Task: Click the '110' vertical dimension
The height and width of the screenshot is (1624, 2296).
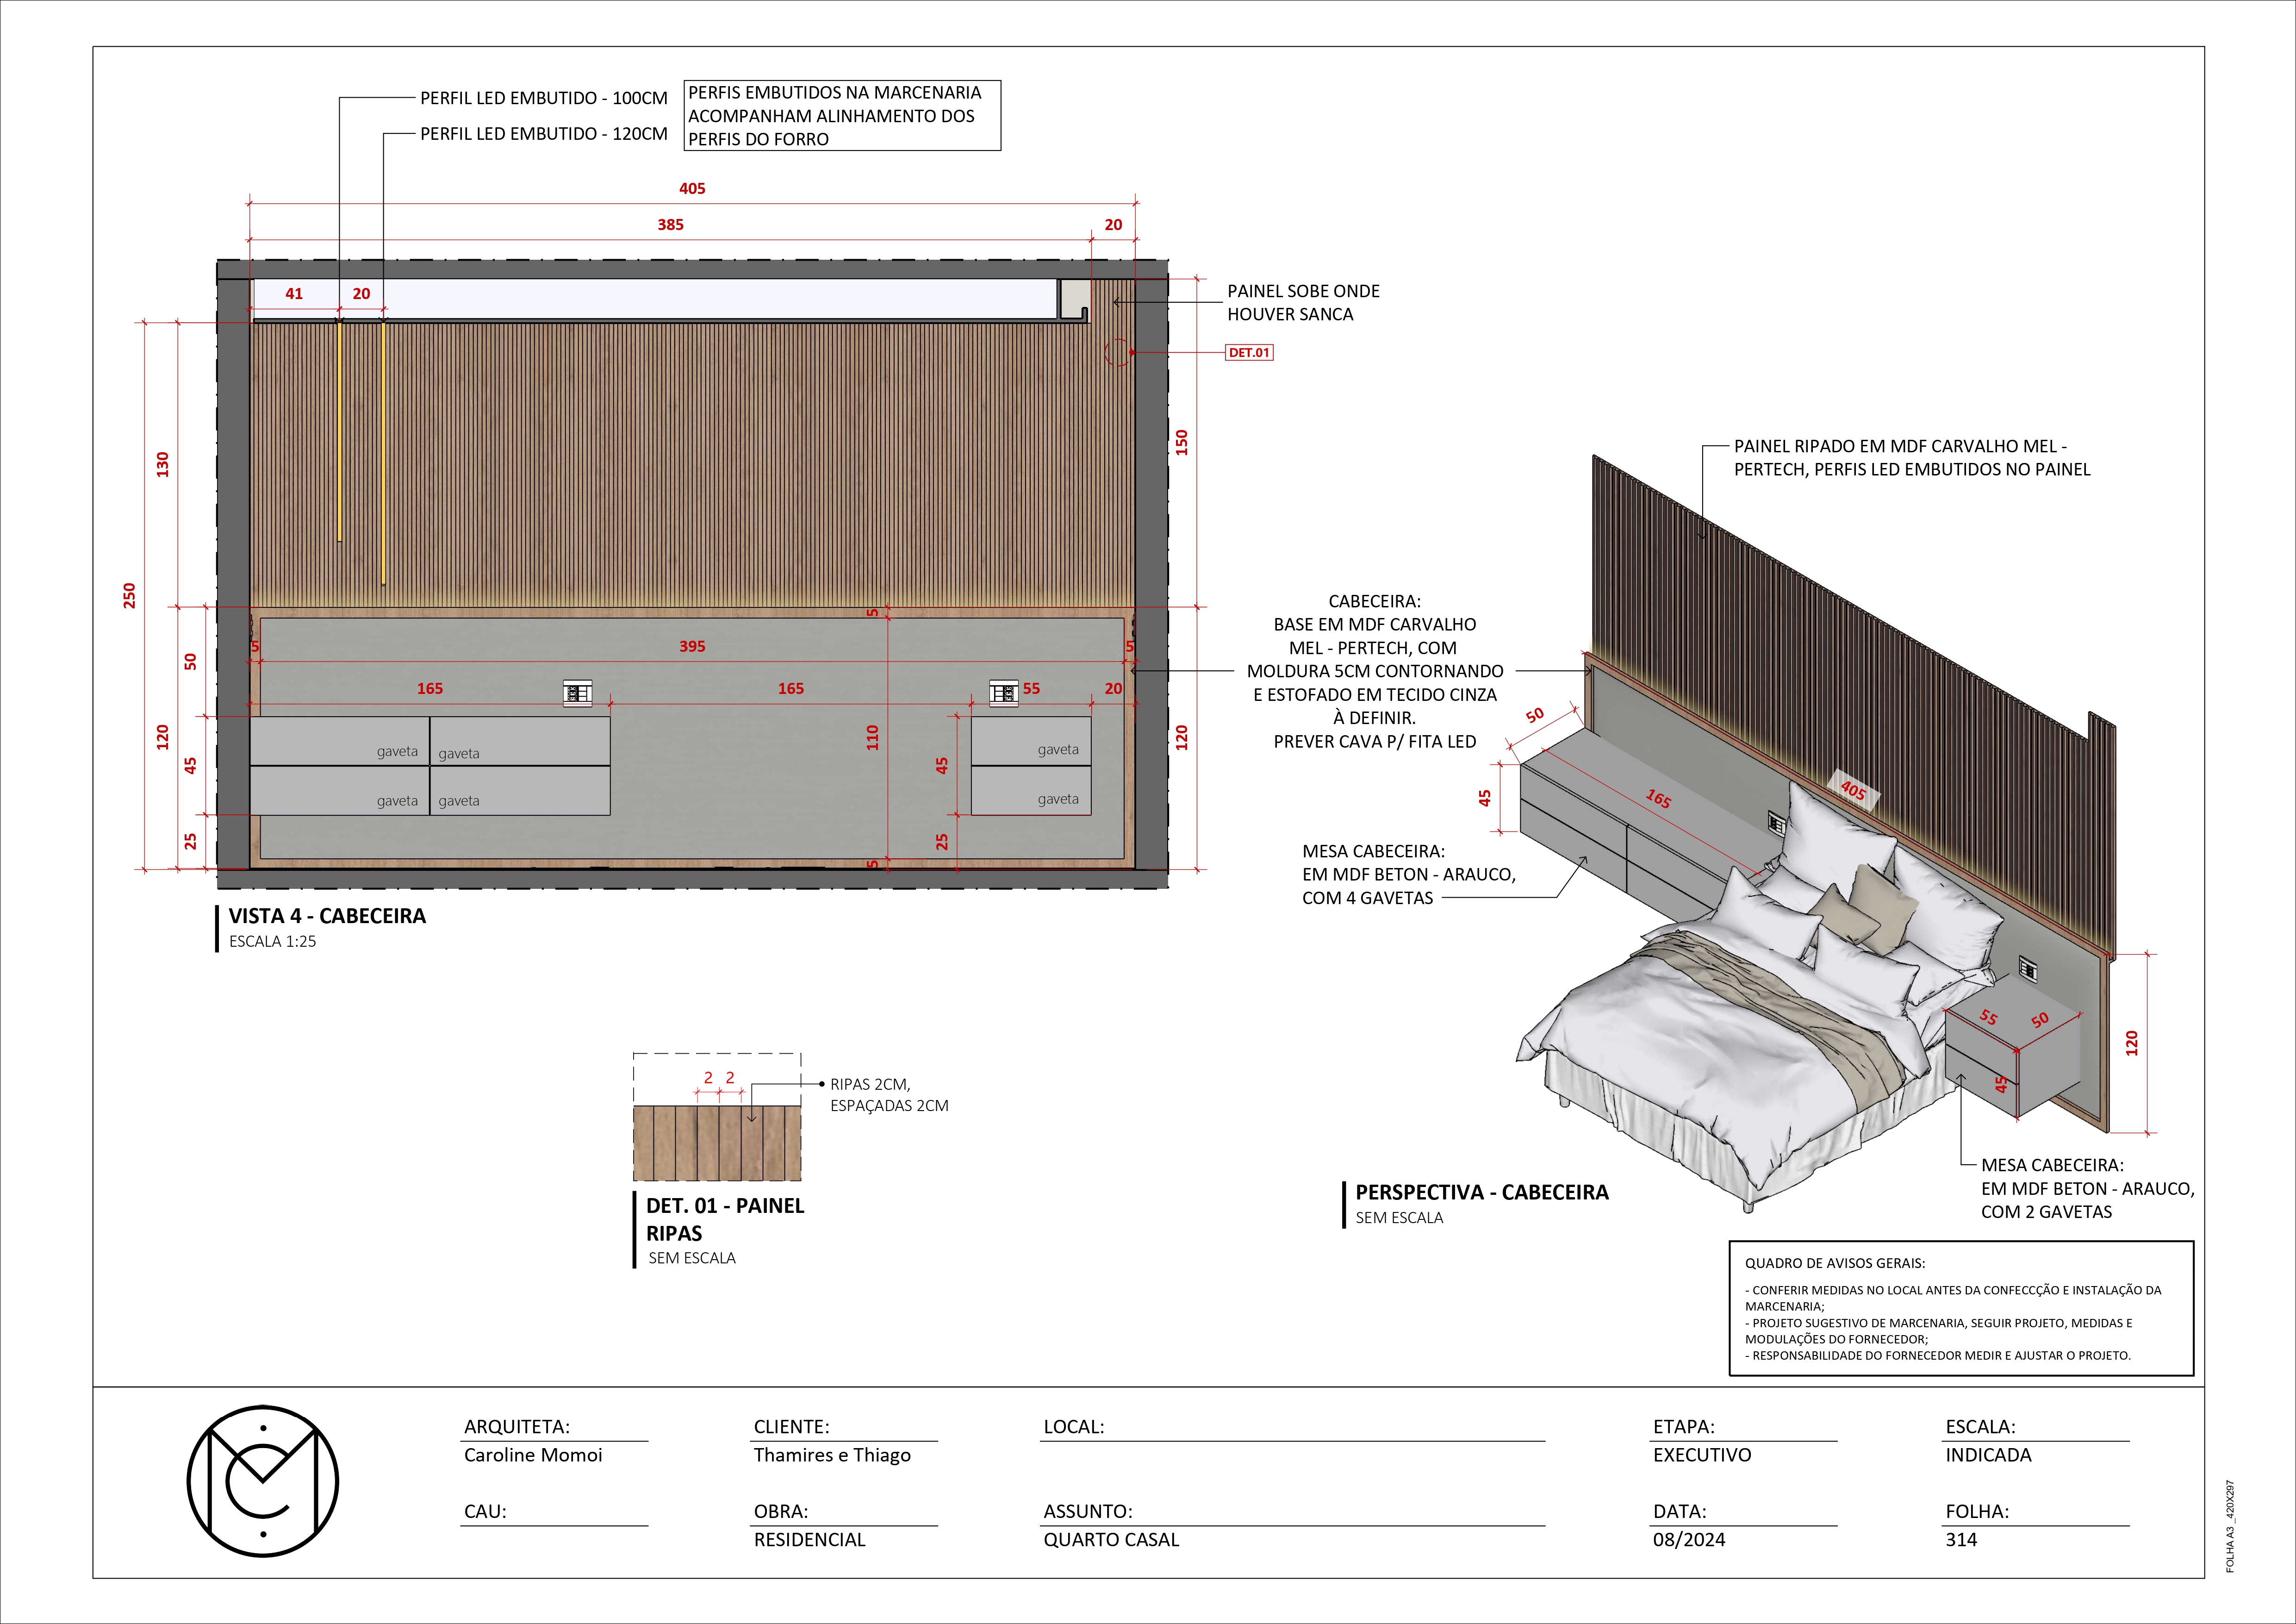Action: pos(872,737)
